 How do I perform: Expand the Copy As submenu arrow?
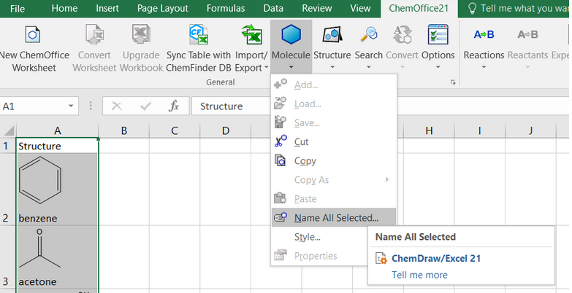click(x=387, y=179)
